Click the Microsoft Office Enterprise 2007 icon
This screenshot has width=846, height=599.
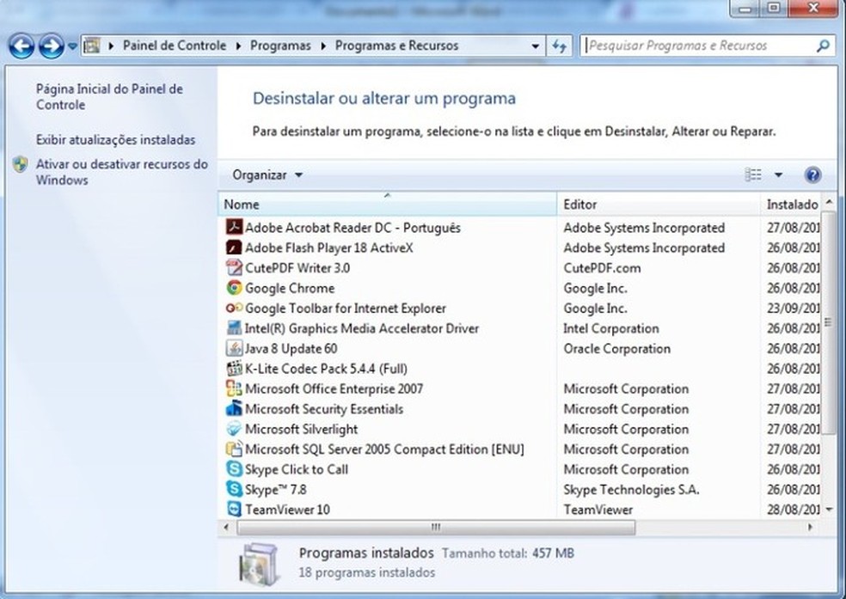coord(234,388)
